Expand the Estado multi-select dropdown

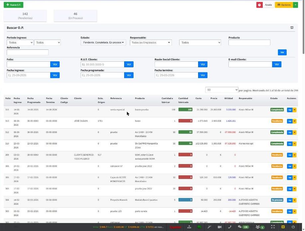pyautogui.click(x=103, y=42)
